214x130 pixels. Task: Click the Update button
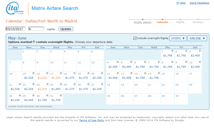pos(66,29)
